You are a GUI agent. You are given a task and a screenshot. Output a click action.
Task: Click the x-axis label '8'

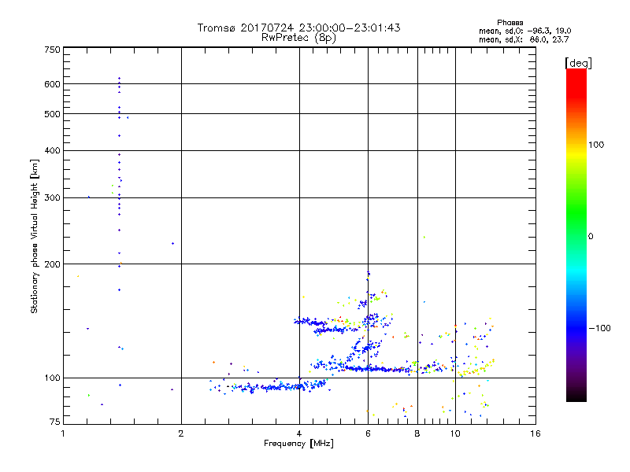(x=417, y=433)
